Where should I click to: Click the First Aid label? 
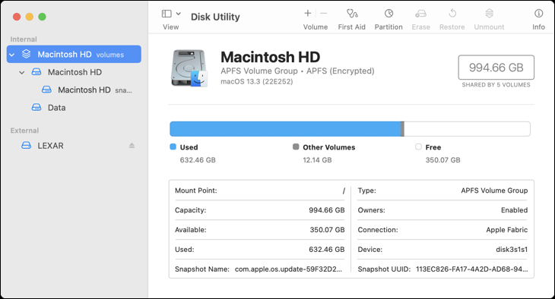(x=351, y=27)
